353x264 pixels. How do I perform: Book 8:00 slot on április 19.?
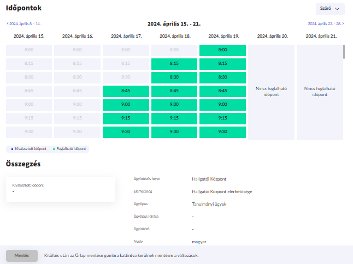pyautogui.click(x=222, y=50)
